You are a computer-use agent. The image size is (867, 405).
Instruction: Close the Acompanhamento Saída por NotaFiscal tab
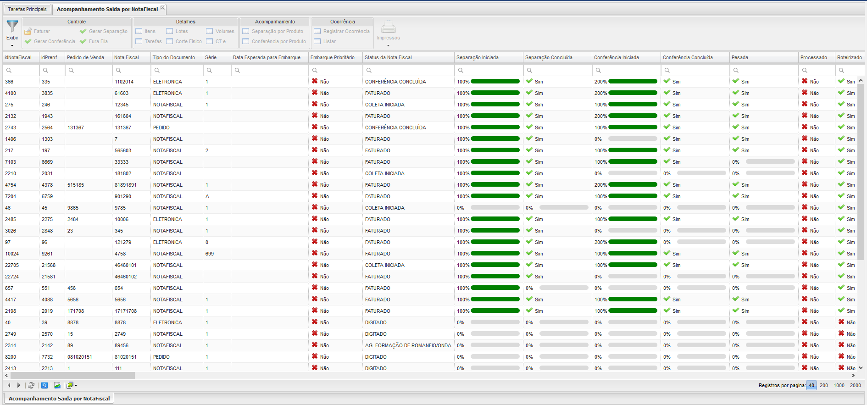(162, 8)
